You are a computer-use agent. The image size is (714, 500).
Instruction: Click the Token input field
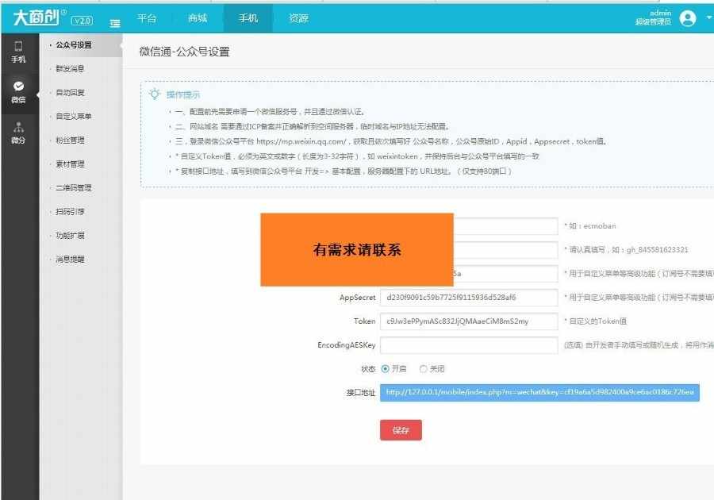coord(469,321)
